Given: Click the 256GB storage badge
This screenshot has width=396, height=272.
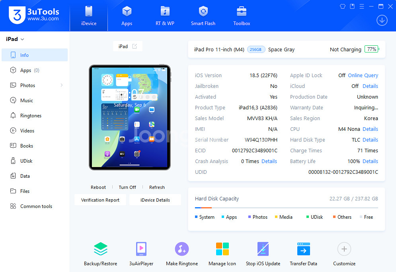Looking at the screenshot, I should (x=256, y=49).
